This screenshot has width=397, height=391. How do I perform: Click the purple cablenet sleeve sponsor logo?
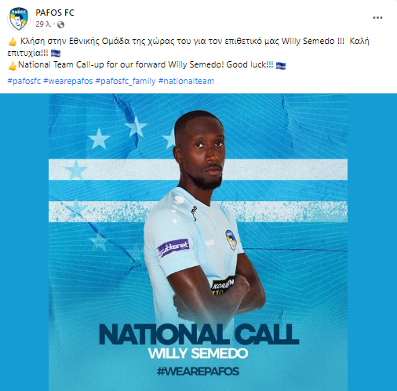pos(173,247)
